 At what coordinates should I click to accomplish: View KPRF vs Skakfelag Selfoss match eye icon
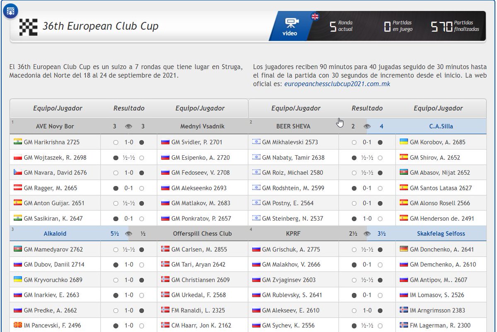click(x=367, y=233)
